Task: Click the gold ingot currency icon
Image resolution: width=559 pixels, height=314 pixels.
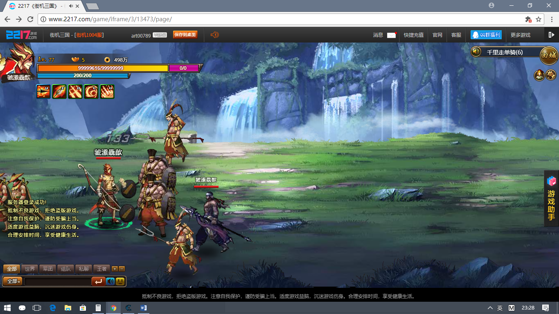Action: pos(75,60)
